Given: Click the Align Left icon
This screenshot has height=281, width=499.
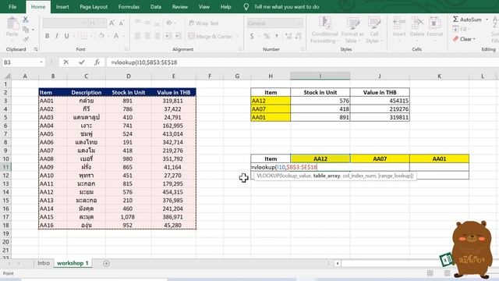Looking at the screenshot, I should coord(137,36).
